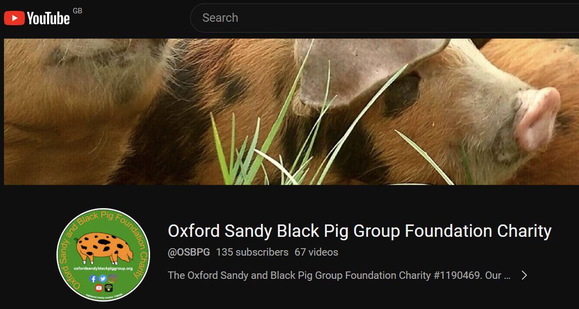Click the GB country code label
This screenshot has width=579, height=309.
[x=77, y=11]
